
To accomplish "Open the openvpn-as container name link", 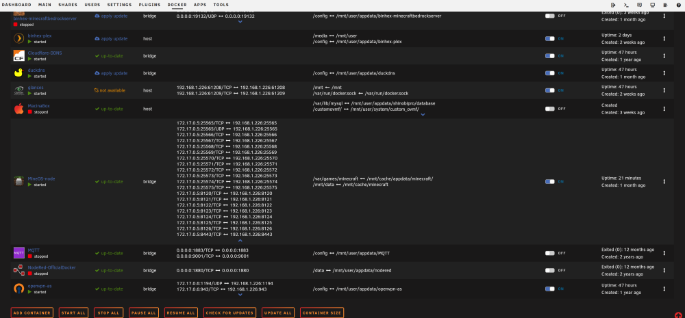I will tap(39, 286).
